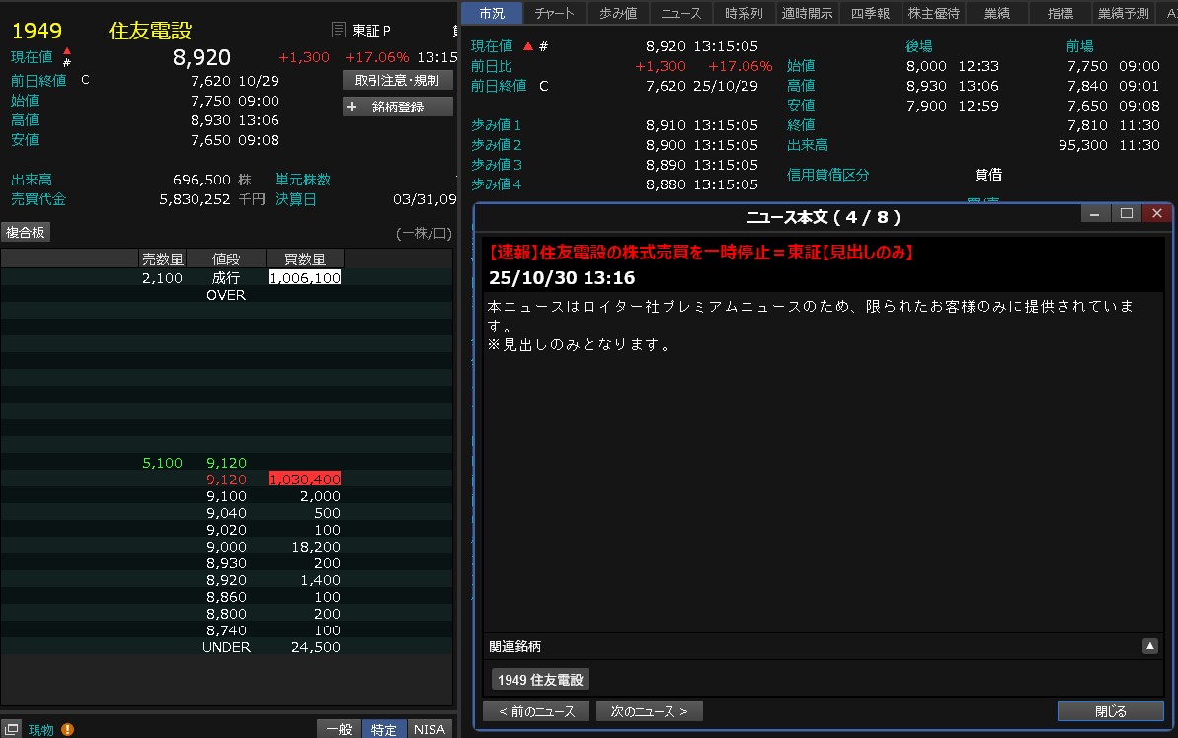Switch to the チャート tab
The width and height of the screenshot is (1178, 738).
[x=554, y=13]
